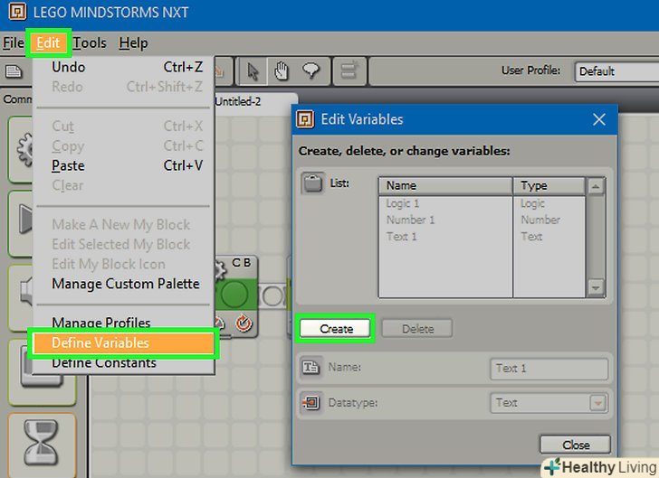
Task: Click the Name input field
Action: click(x=549, y=369)
